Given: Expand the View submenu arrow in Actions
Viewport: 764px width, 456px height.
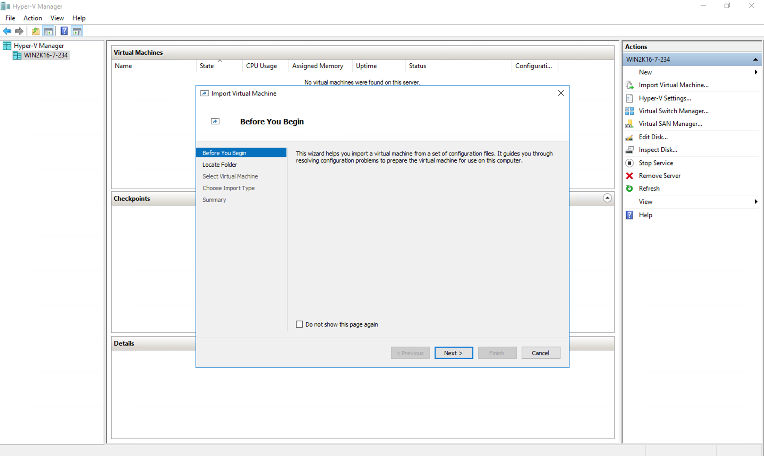Looking at the screenshot, I should click(x=756, y=202).
